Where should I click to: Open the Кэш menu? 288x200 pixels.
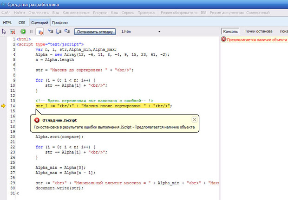point(114,13)
